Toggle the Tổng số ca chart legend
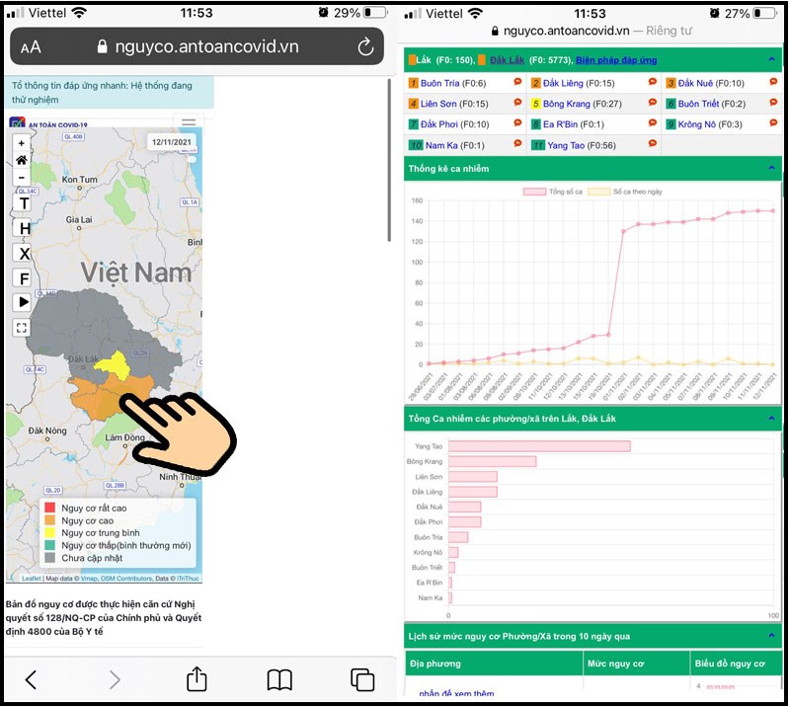 click(x=553, y=192)
